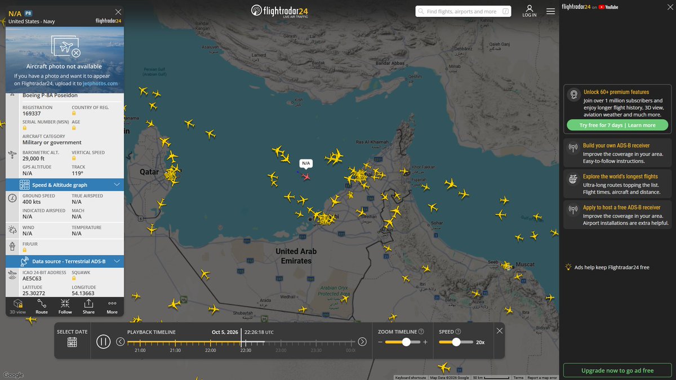Image resolution: width=676 pixels, height=380 pixels.
Task: Open the Share option
Action: 88,306
